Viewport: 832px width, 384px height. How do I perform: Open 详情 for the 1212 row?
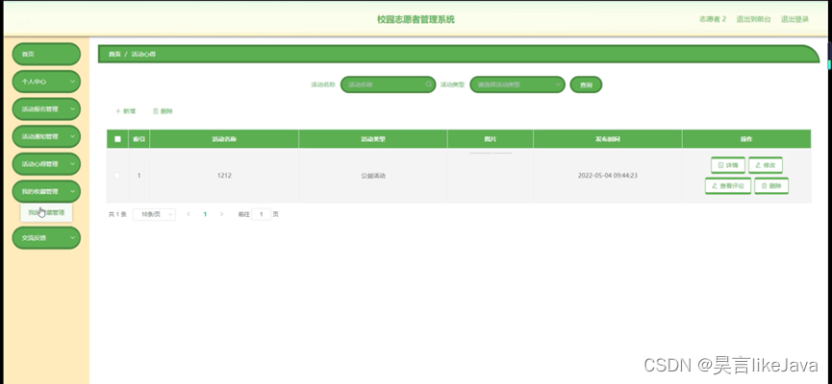[x=728, y=165]
